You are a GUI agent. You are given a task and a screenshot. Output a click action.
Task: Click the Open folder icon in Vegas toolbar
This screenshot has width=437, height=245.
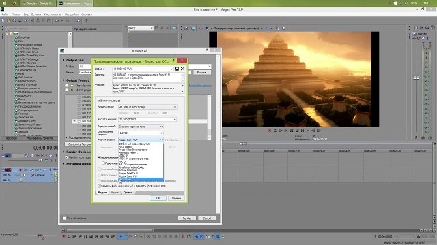[9, 20]
